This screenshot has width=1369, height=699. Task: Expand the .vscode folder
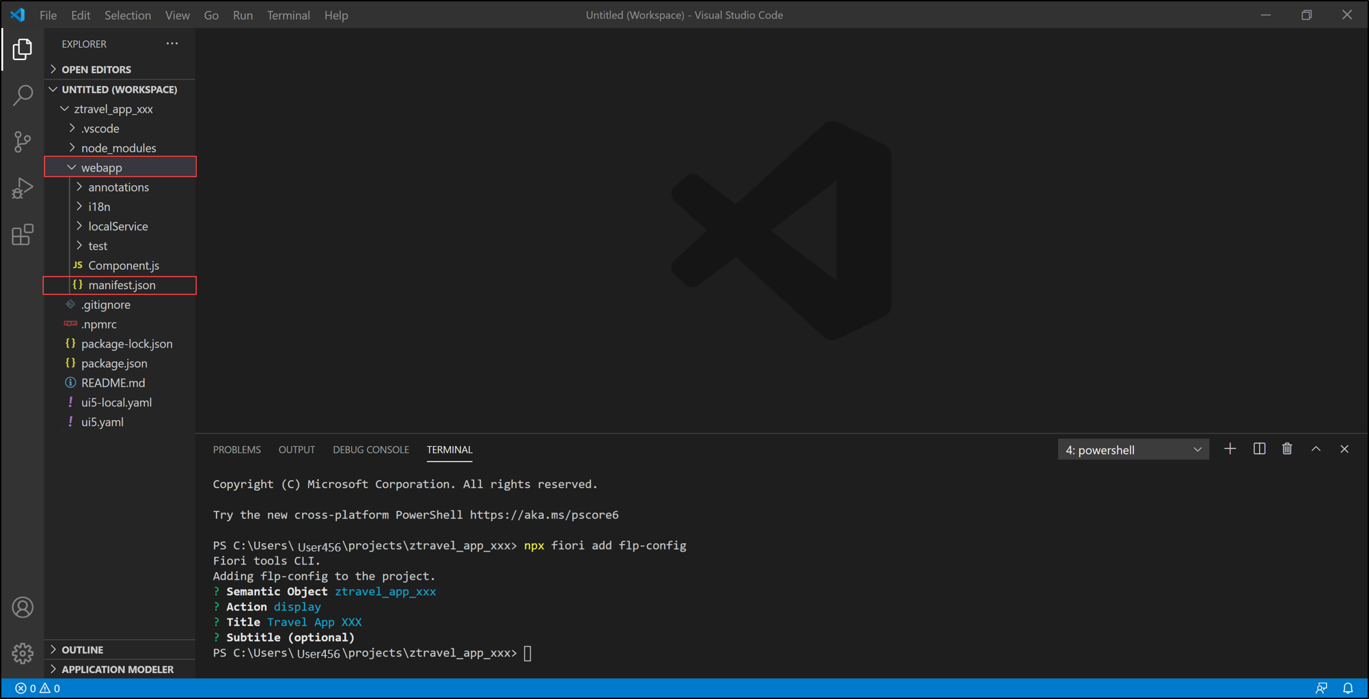click(x=120, y=128)
